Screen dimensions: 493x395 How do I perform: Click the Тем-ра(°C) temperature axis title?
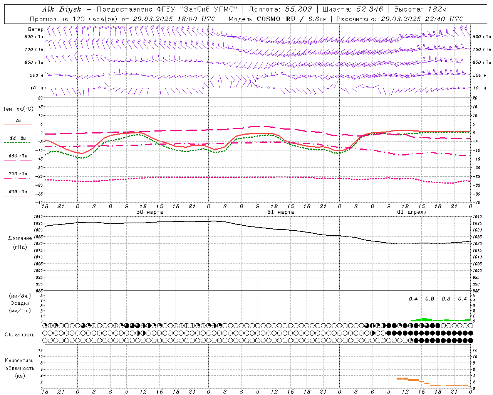coord(18,109)
